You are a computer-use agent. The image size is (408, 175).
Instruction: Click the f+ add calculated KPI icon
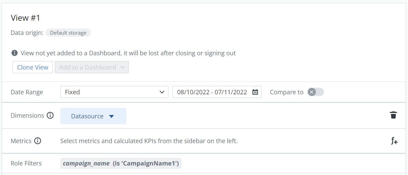click(x=394, y=141)
